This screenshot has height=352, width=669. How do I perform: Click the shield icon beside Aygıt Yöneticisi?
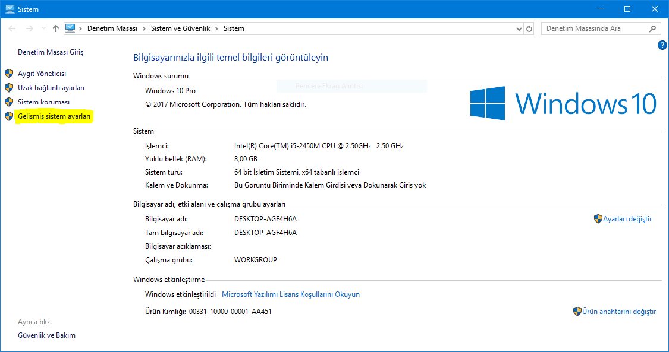coord(9,74)
